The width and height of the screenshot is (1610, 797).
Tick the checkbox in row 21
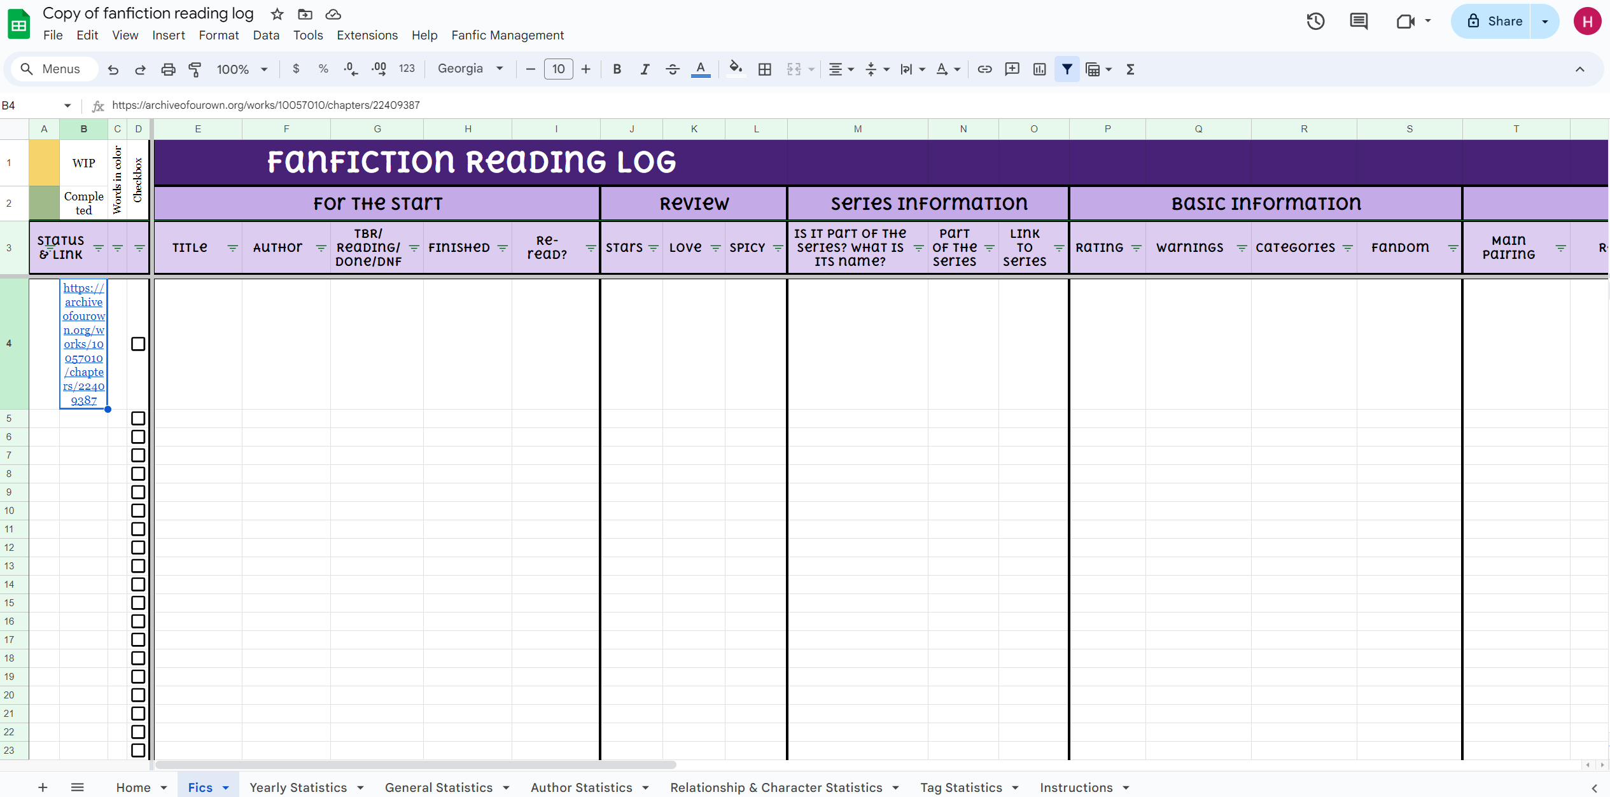click(138, 714)
